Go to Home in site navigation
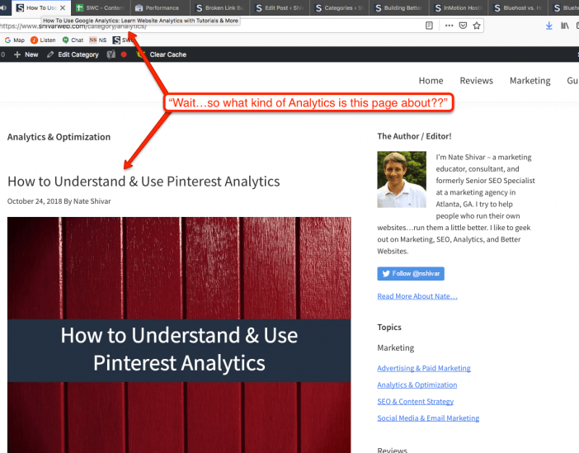This screenshot has height=453, width=579. (x=431, y=81)
